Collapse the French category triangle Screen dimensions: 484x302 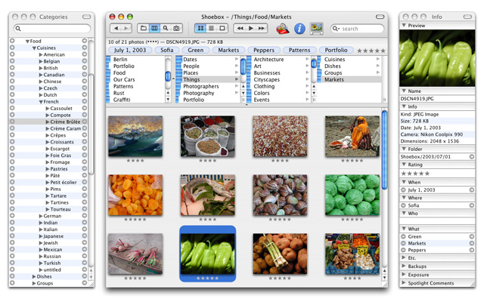(41, 102)
